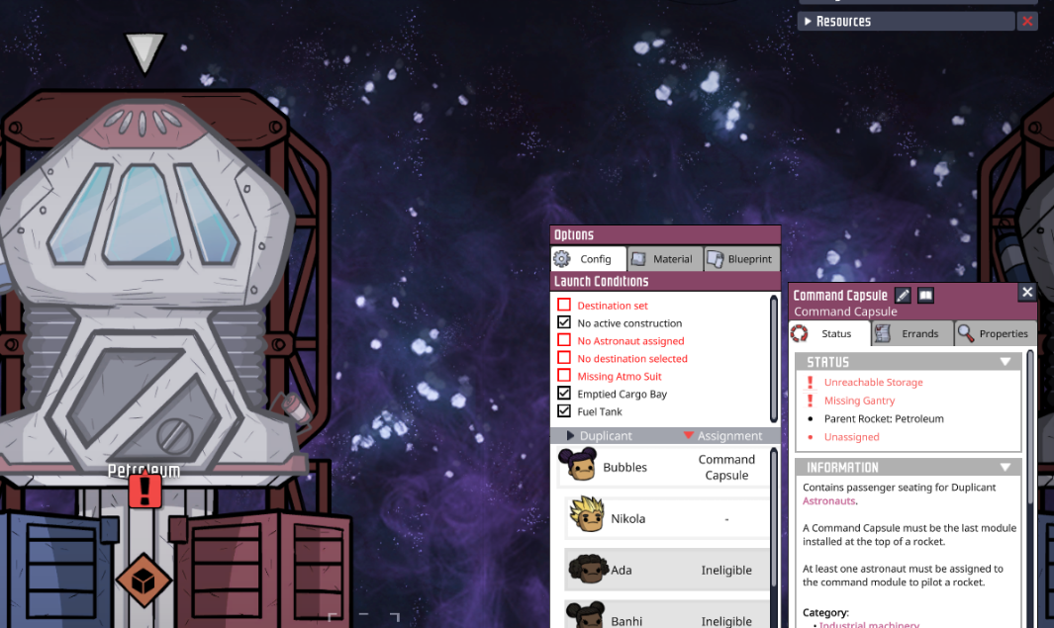
Task: Click Banhi's duplicant portrait
Action: click(586, 616)
